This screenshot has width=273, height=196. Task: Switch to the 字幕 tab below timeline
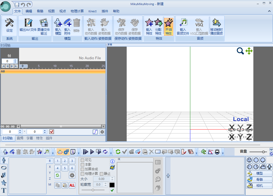coord(30,138)
